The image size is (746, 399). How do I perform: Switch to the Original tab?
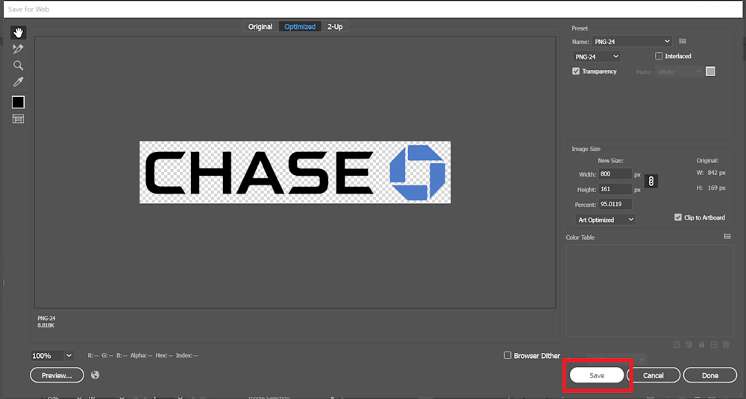point(260,27)
